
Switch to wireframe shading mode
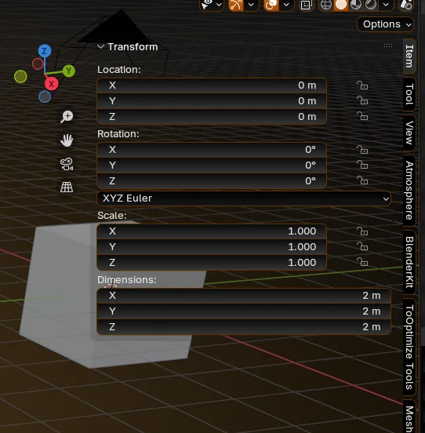coord(326,5)
